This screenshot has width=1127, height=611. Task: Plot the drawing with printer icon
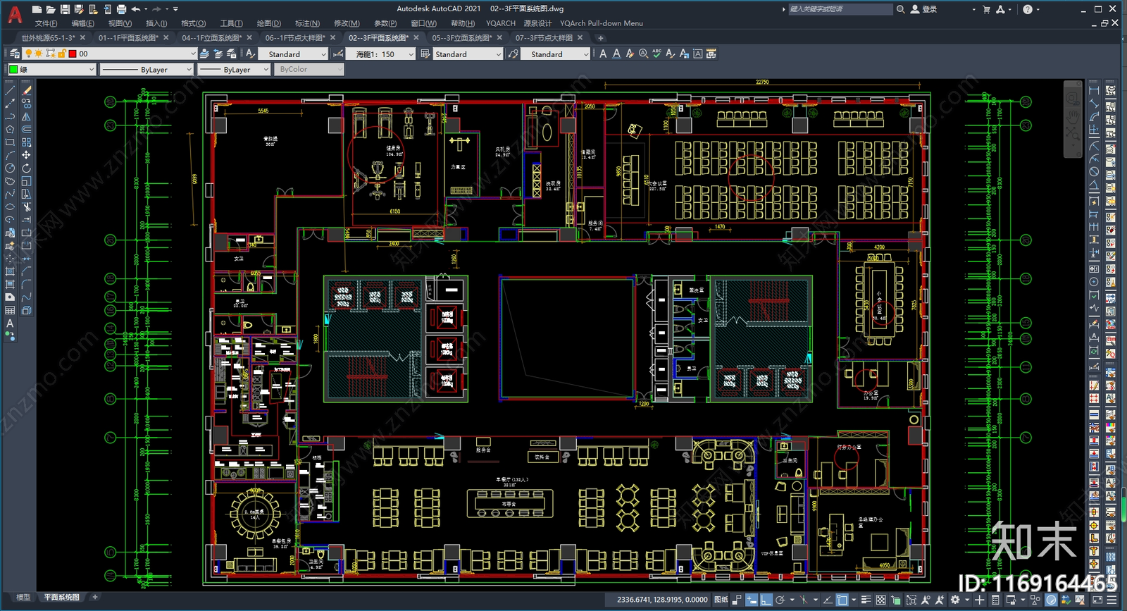point(121,9)
